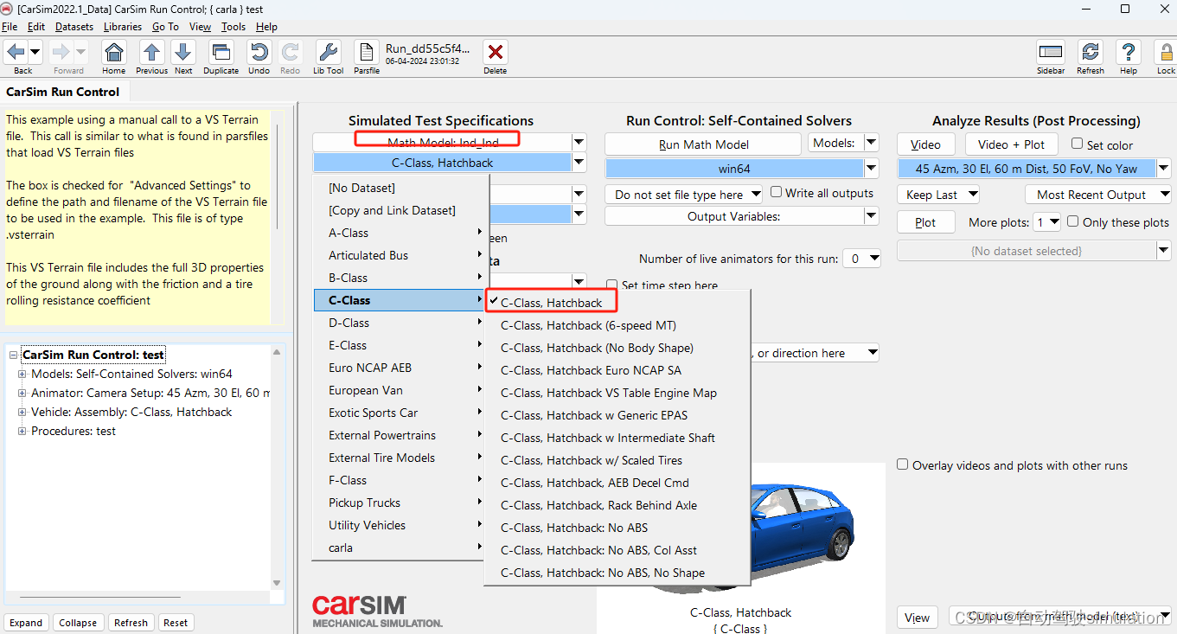Click the Collapse button

click(78, 623)
